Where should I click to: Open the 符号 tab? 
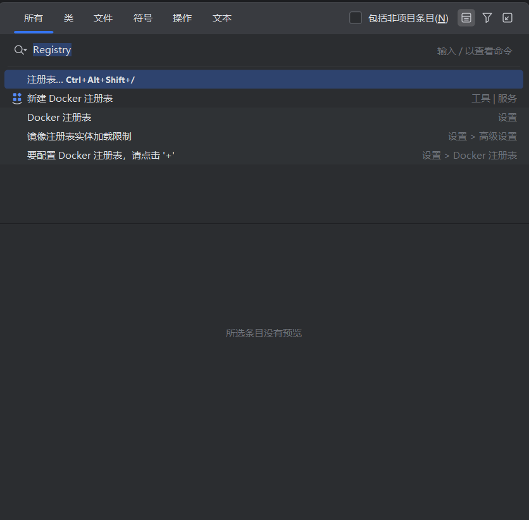click(x=142, y=18)
